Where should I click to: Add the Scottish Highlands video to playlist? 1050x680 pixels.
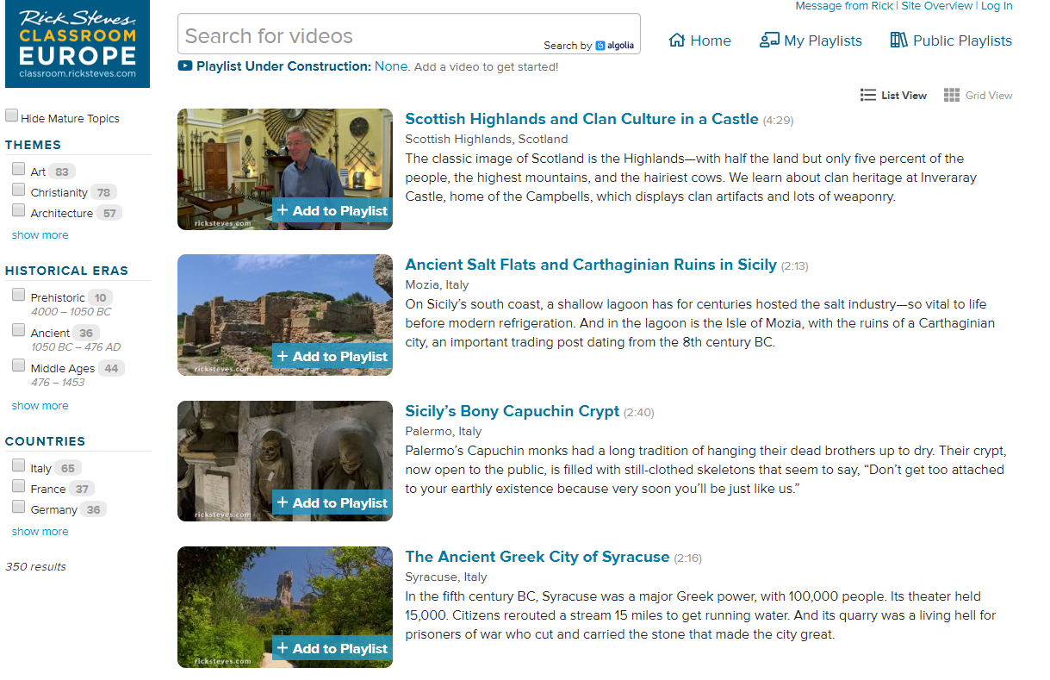332,210
